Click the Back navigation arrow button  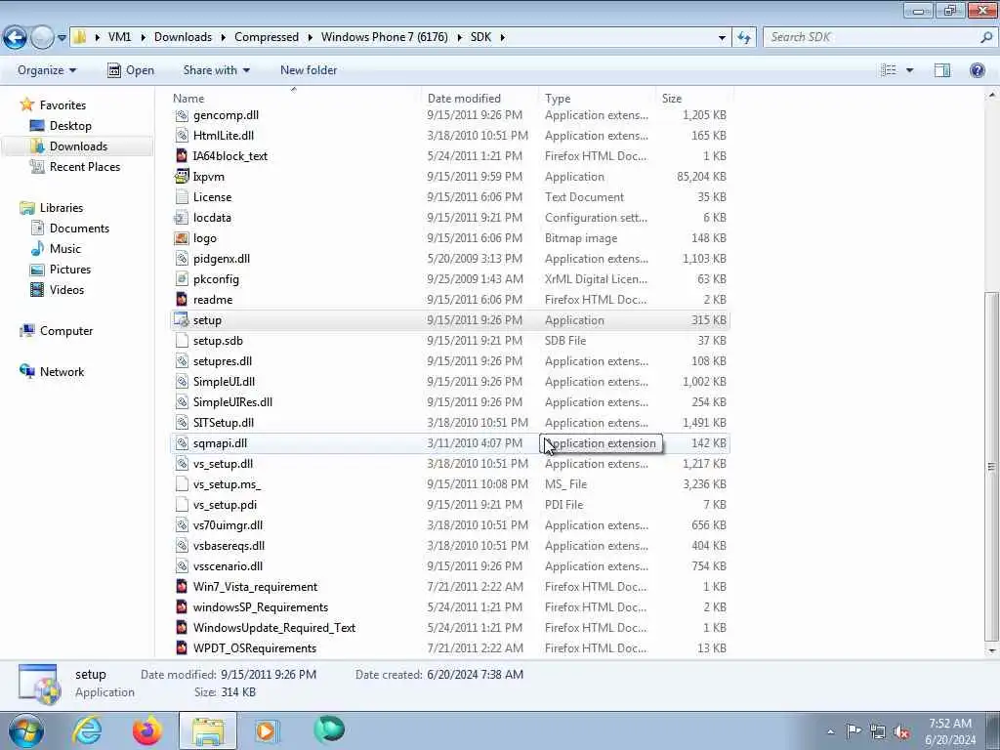[x=16, y=38]
